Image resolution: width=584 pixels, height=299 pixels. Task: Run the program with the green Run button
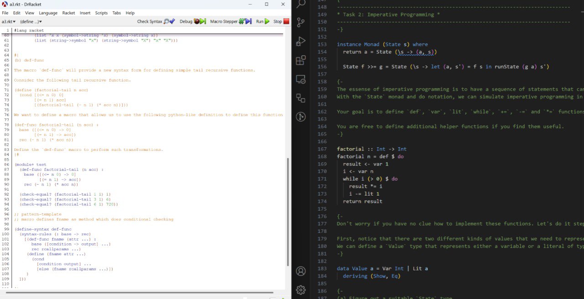[x=263, y=21]
